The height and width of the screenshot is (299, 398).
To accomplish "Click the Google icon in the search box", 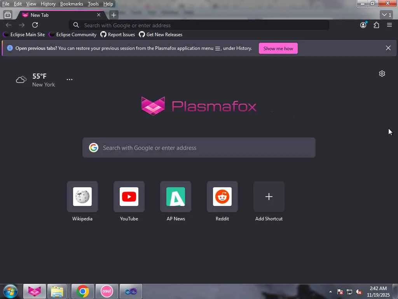I will pos(94,148).
